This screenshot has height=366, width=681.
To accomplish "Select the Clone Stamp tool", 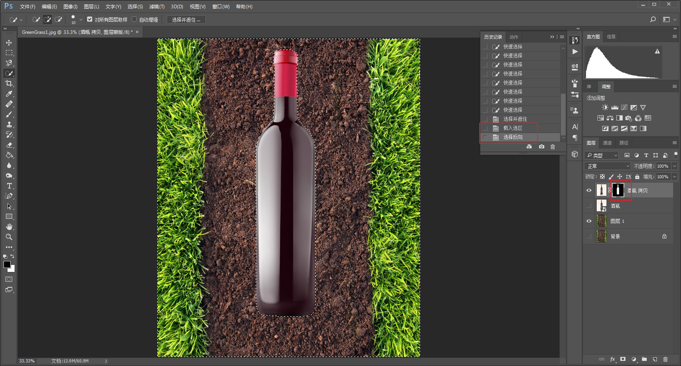I will 9,124.
